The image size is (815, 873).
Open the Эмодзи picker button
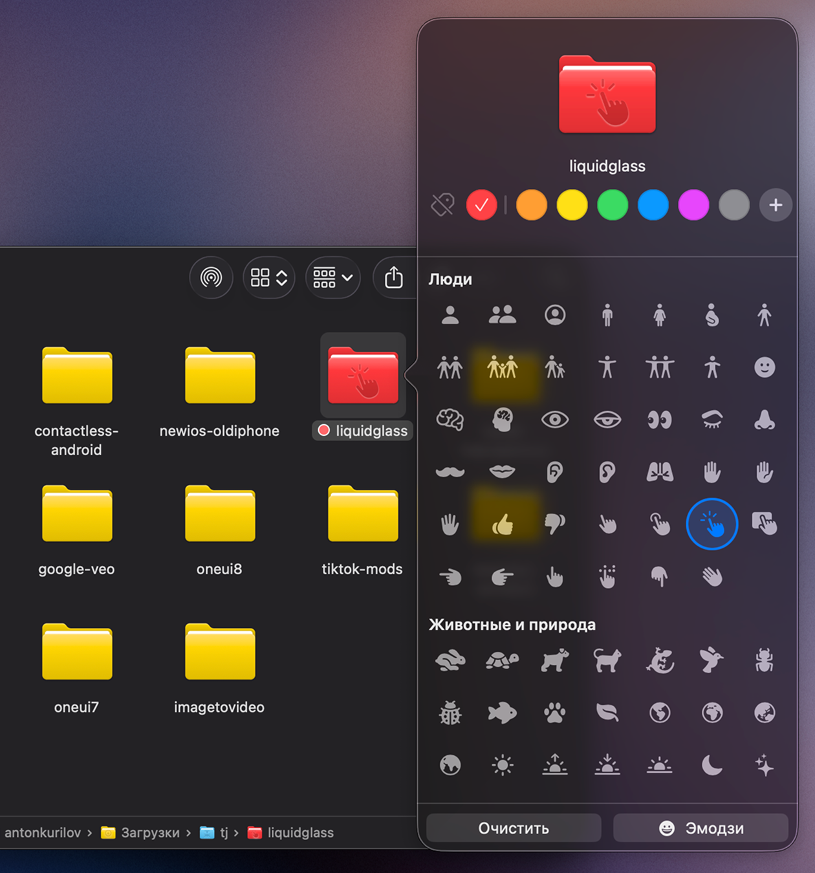pos(701,828)
